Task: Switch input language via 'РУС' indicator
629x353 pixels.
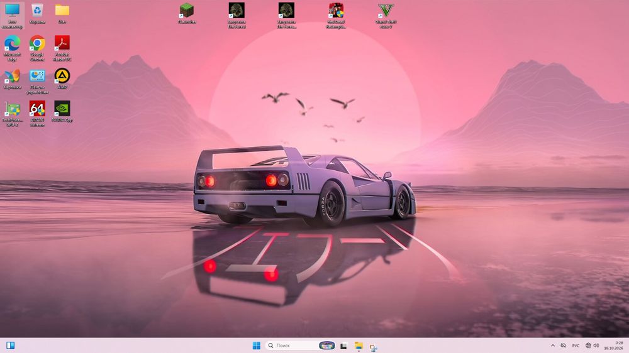Action: (576, 345)
